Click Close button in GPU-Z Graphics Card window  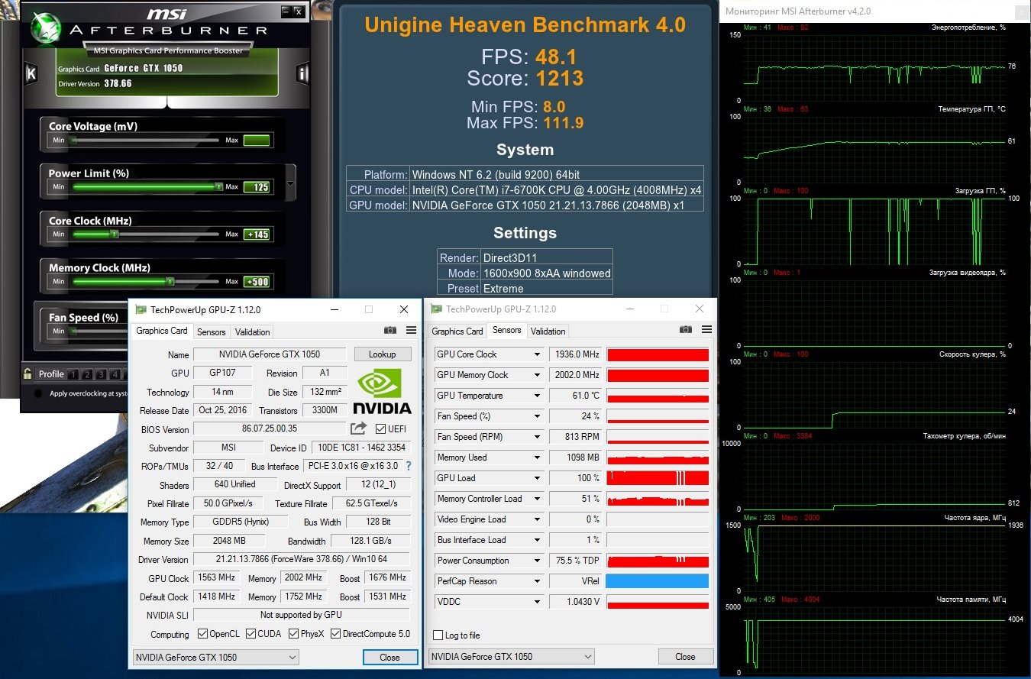(x=389, y=657)
